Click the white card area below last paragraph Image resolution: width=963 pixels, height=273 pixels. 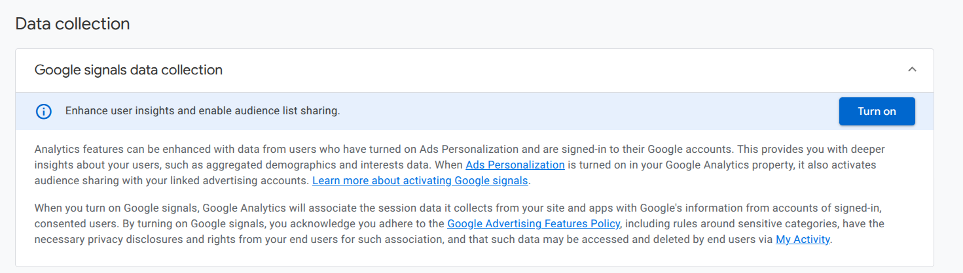click(x=458, y=257)
